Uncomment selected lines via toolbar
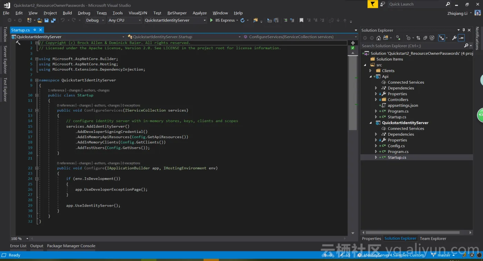Screen dimensions: 483x261 click(x=292, y=20)
